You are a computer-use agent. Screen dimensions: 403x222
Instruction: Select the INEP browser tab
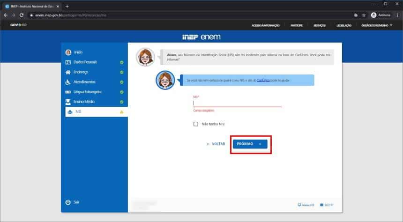pyautogui.click(x=32, y=7)
